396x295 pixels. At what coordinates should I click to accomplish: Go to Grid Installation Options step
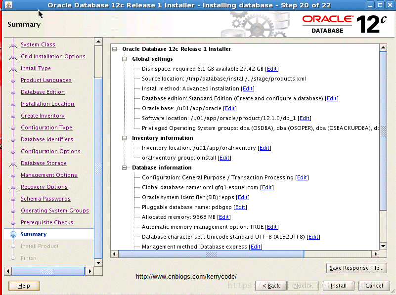pyautogui.click(x=53, y=56)
